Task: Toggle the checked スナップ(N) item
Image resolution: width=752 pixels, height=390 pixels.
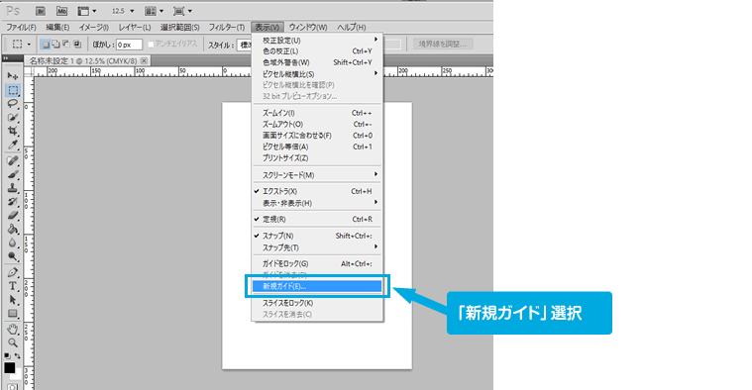Action: pos(316,236)
